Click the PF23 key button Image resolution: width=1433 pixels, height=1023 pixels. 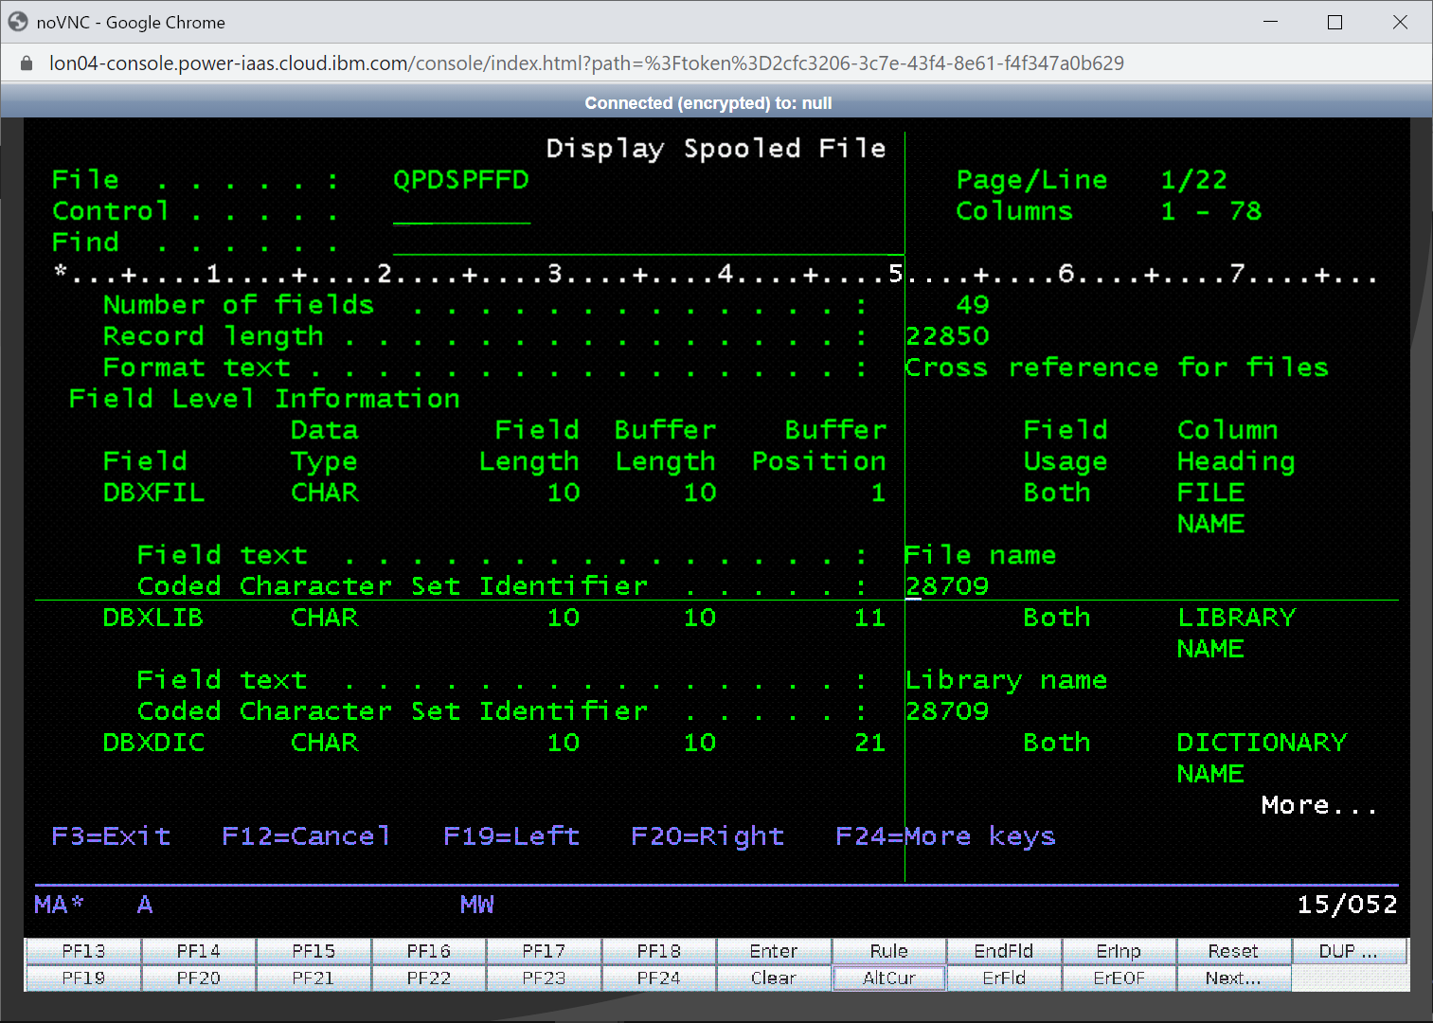point(544,978)
